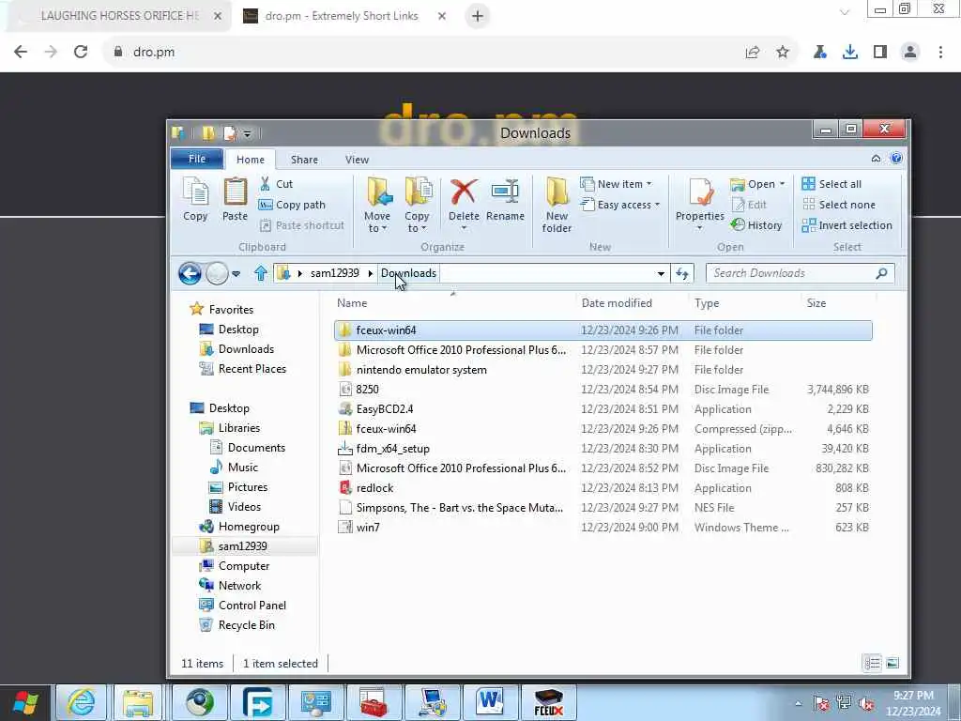The height and width of the screenshot is (721, 961).
Task: Click History in the Open group
Action: 756,225
